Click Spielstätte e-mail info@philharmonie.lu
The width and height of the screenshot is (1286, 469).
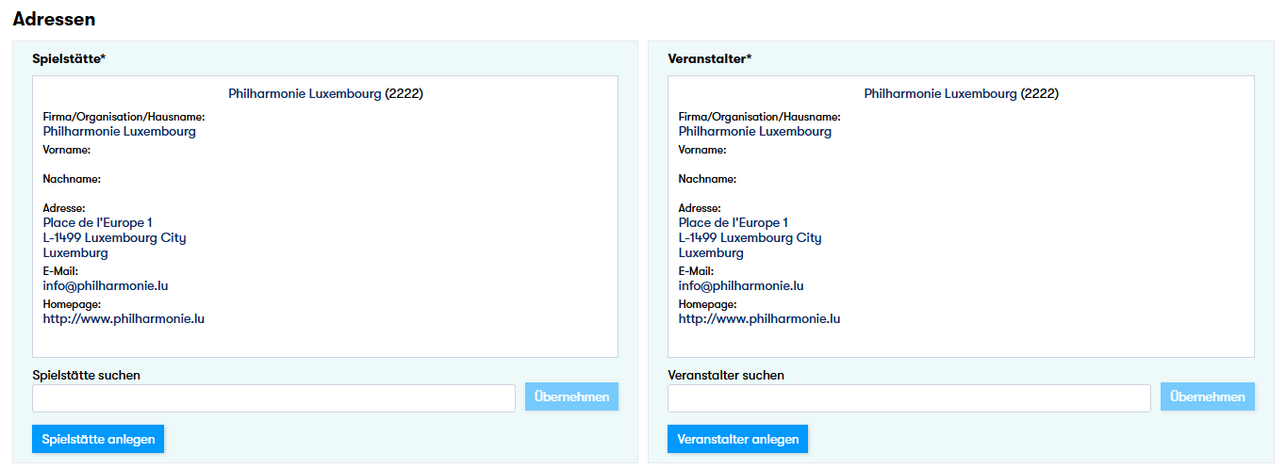coord(106,285)
